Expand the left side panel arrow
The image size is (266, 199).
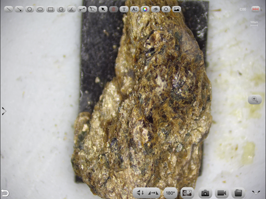point(4,111)
